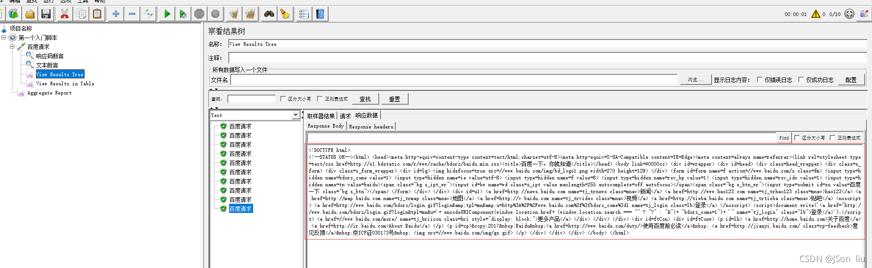Open the Response Body sub-tab
This screenshot has width=872, height=268.
(x=325, y=126)
